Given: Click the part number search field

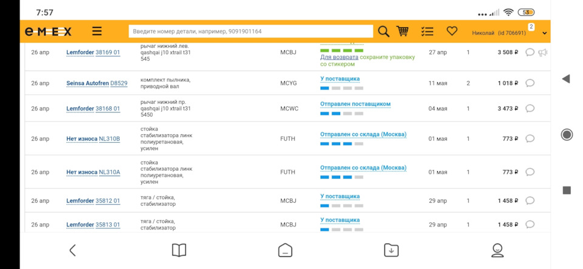Looking at the screenshot, I should coord(250,31).
